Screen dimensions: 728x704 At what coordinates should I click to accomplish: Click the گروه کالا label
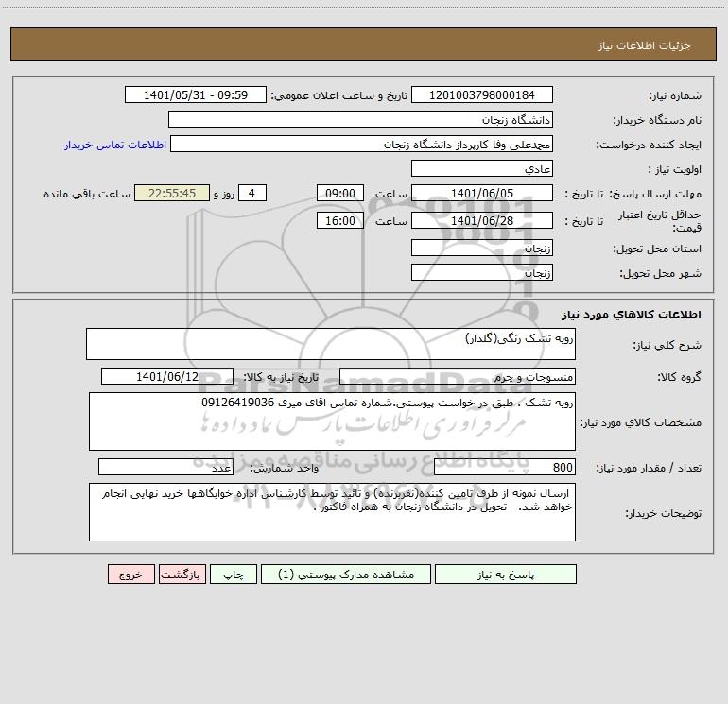click(679, 377)
